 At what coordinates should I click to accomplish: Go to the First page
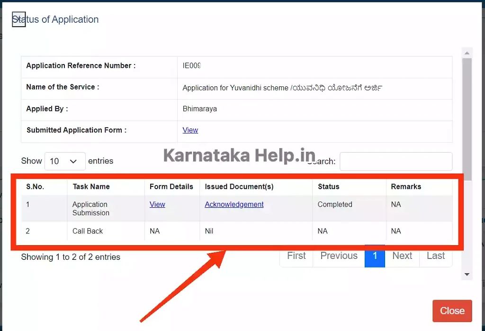tap(296, 256)
